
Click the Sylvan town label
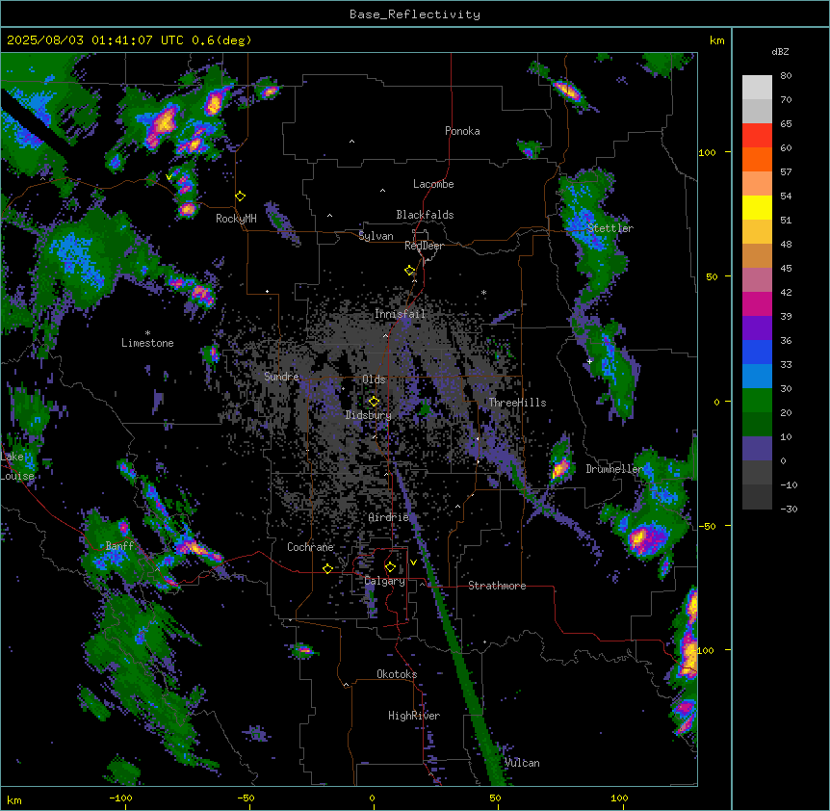tap(376, 236)
